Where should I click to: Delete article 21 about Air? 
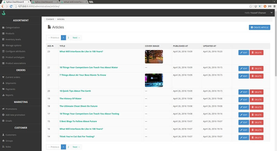pos(257,76)
